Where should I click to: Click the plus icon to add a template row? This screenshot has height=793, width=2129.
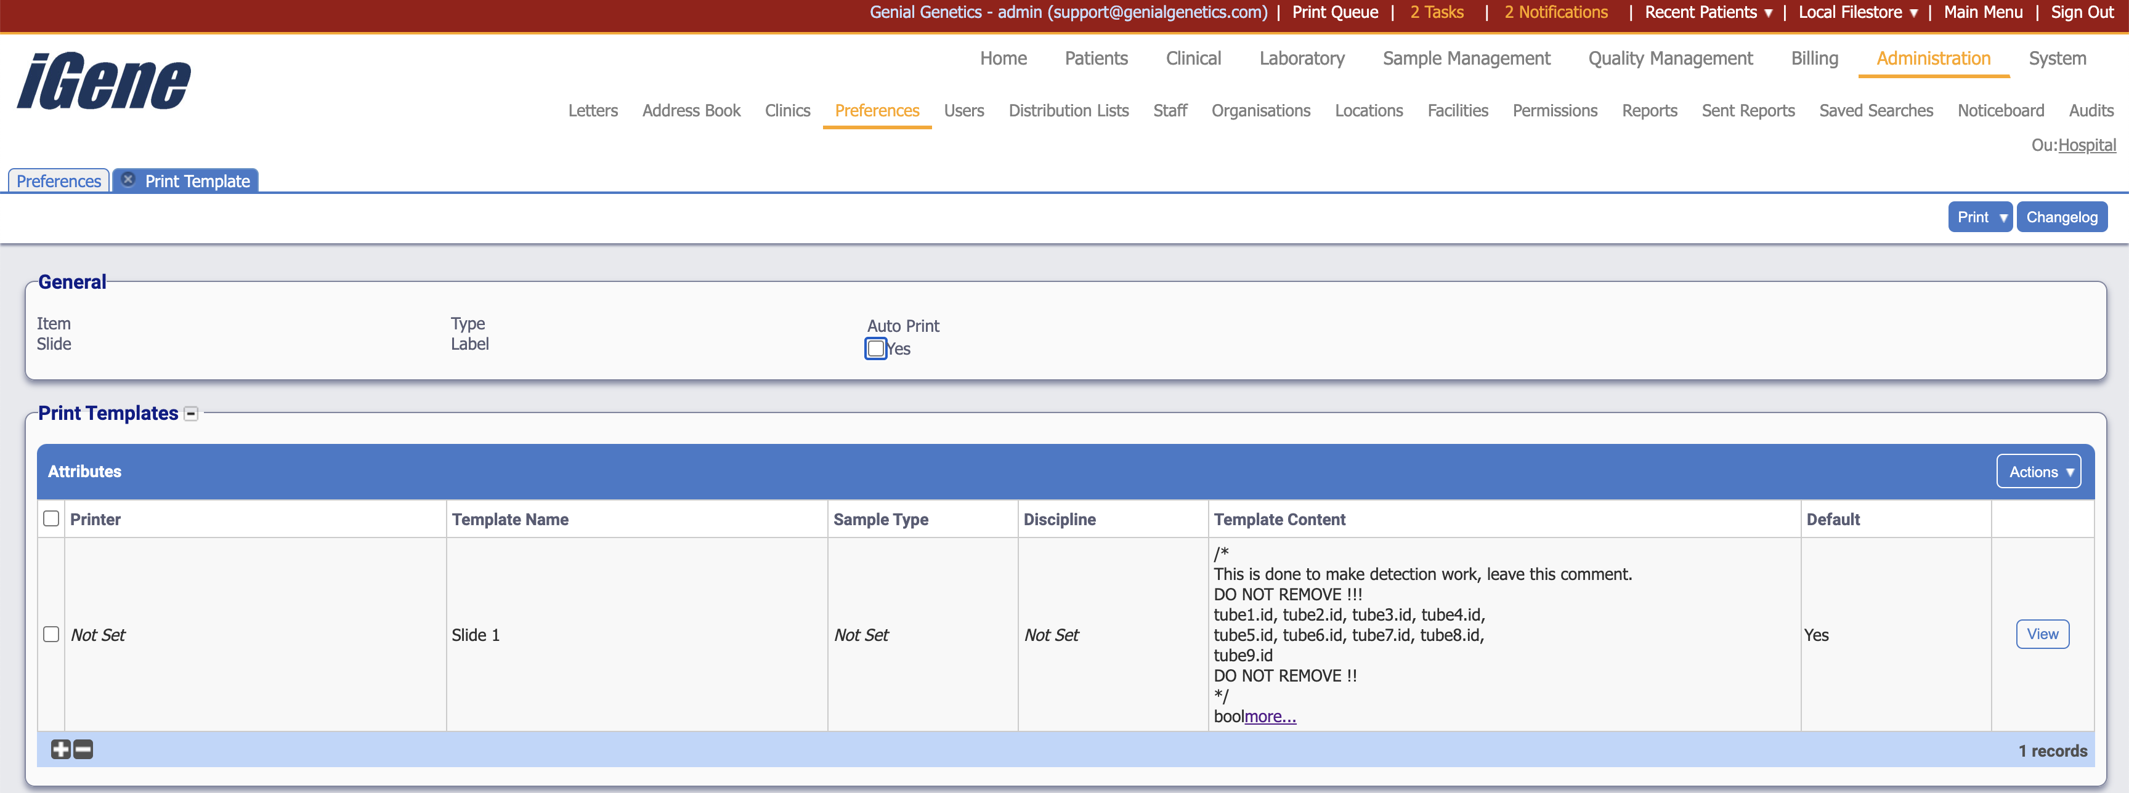pyautogui.click(x=60, y=749)
